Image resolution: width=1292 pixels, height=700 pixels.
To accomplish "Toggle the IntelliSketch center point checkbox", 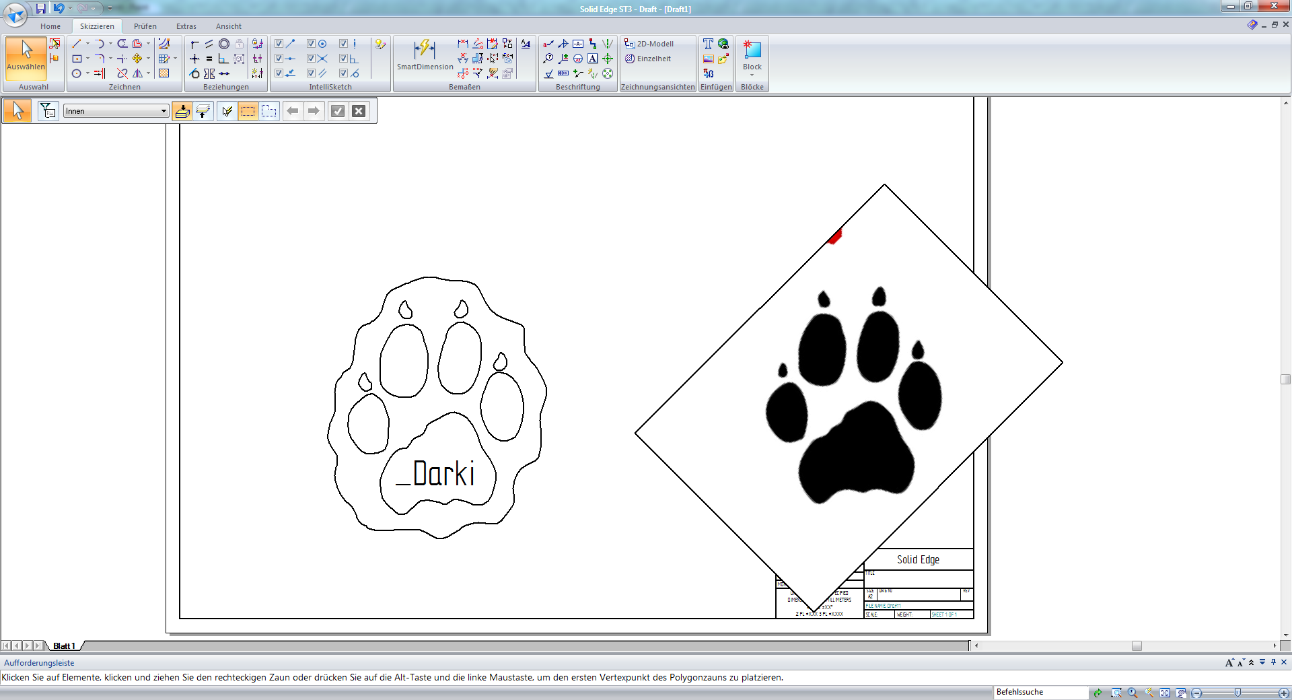I will [x=311, y=44].
